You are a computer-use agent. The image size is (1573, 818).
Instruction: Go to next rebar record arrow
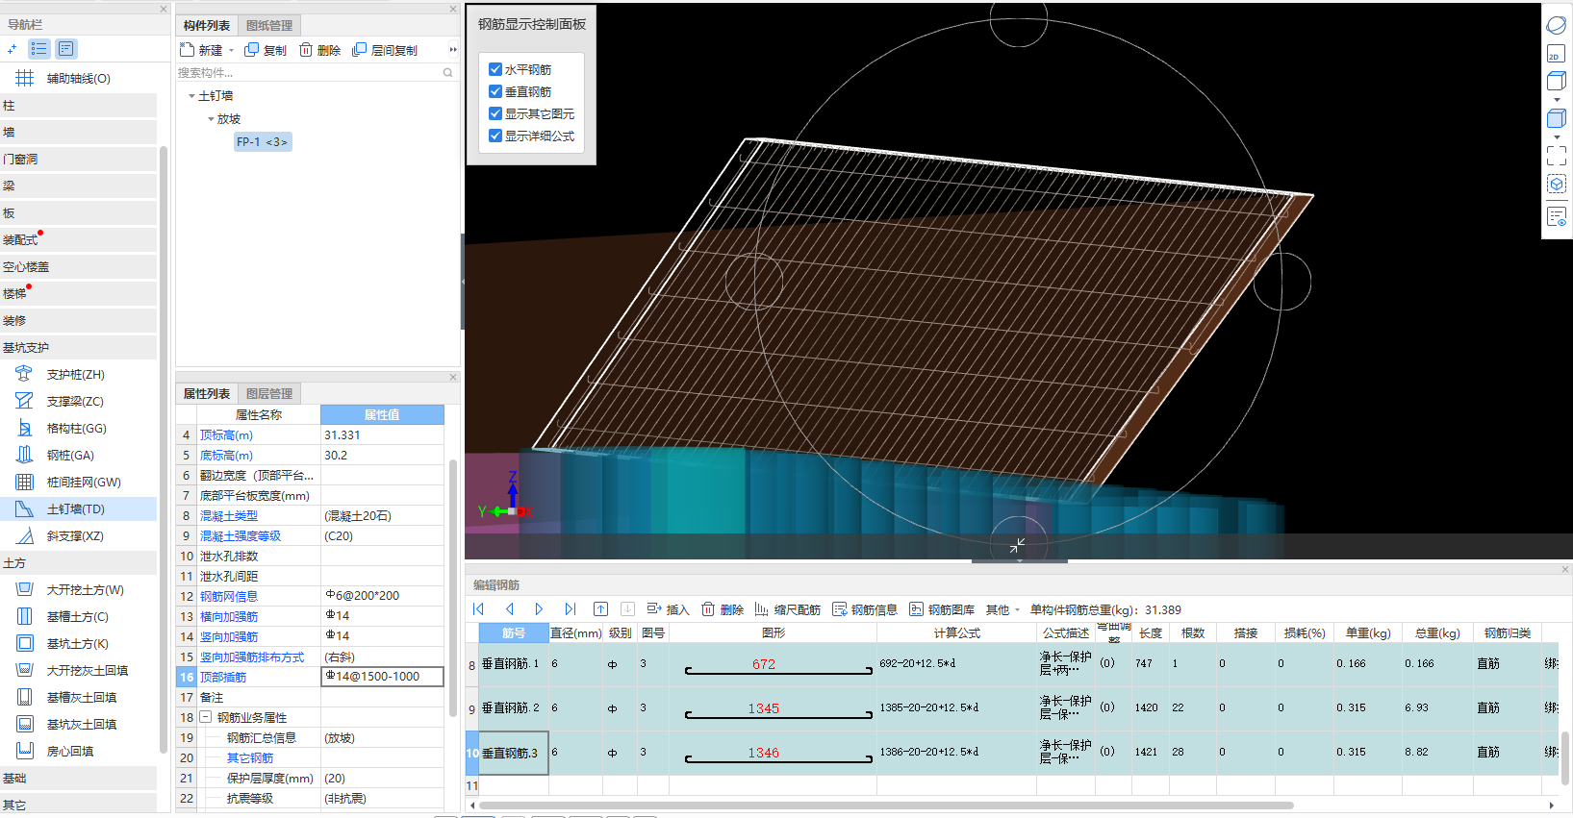click(x=539, y=609)
